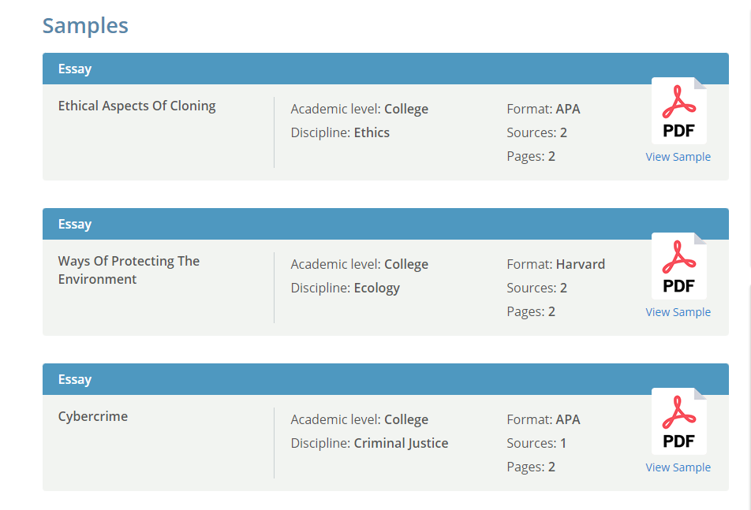Screen dimensions: 751x510
Task: Select the second Essay header bar
Action: click(x=386, y=224)
